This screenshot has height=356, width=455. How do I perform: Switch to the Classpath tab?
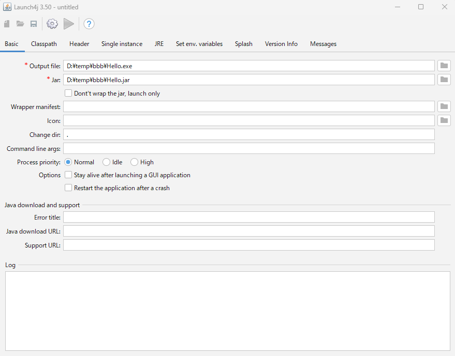click(x=43, y=44)
